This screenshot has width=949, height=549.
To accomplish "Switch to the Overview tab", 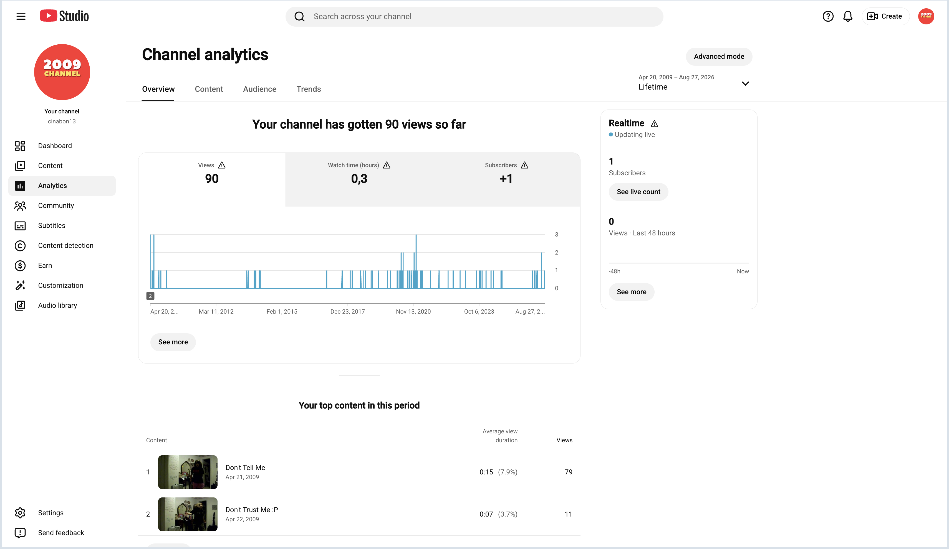I will click(x=158, y=89).
